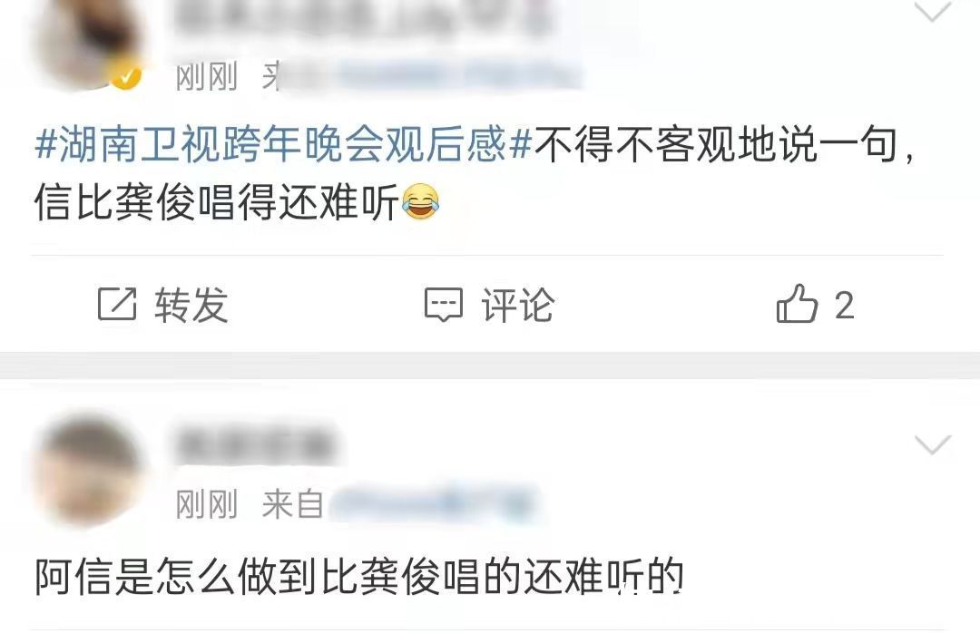
Task: Open the second post's blurred username
Action: pyautogui.click(x=255, y=445)
